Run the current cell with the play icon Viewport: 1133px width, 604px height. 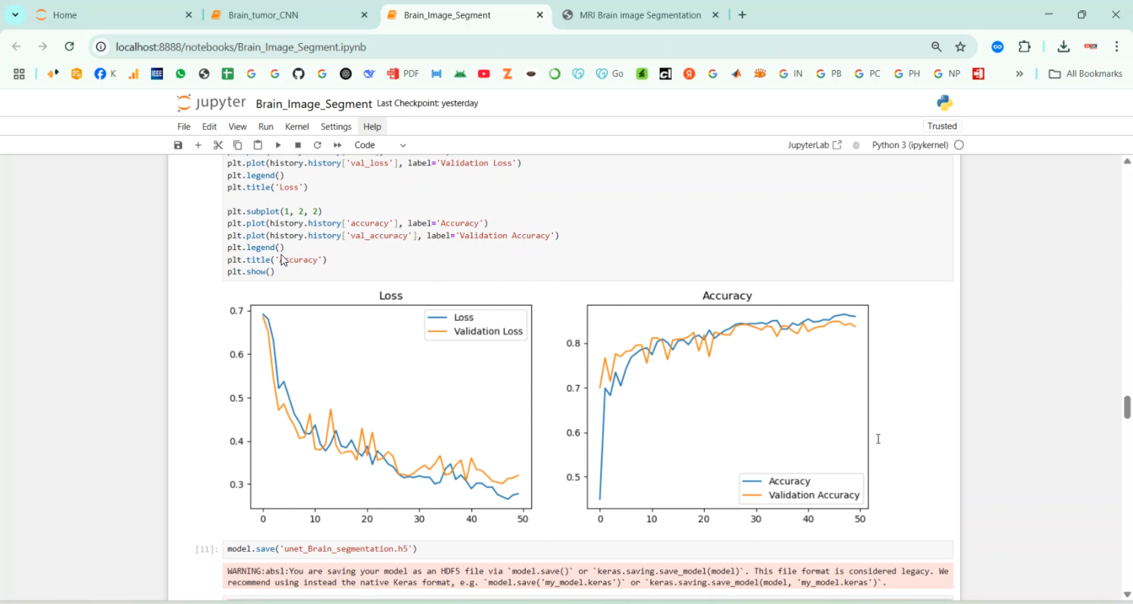[x=278, y=145]
